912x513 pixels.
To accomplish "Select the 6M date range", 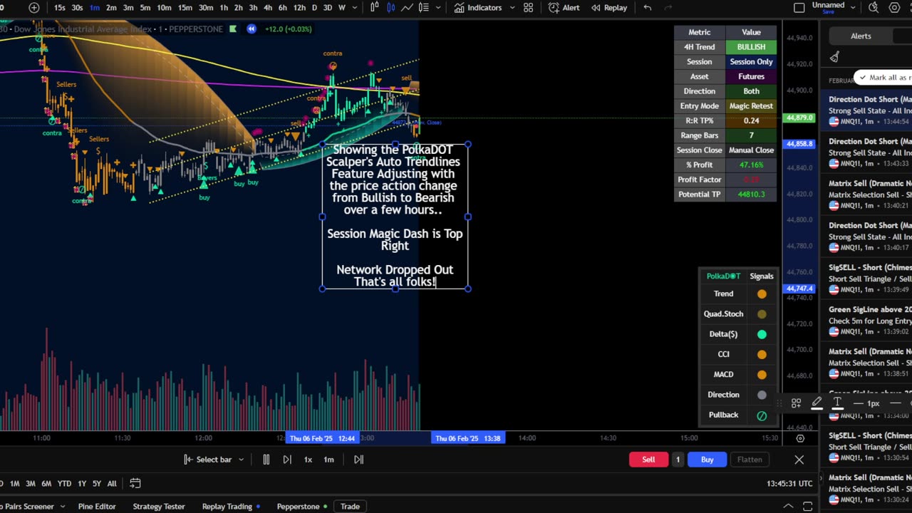I will point(46,484).
